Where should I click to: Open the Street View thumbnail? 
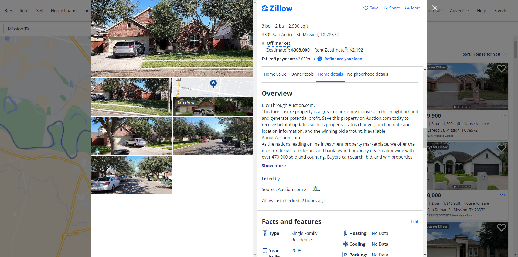tap(213, 107)
